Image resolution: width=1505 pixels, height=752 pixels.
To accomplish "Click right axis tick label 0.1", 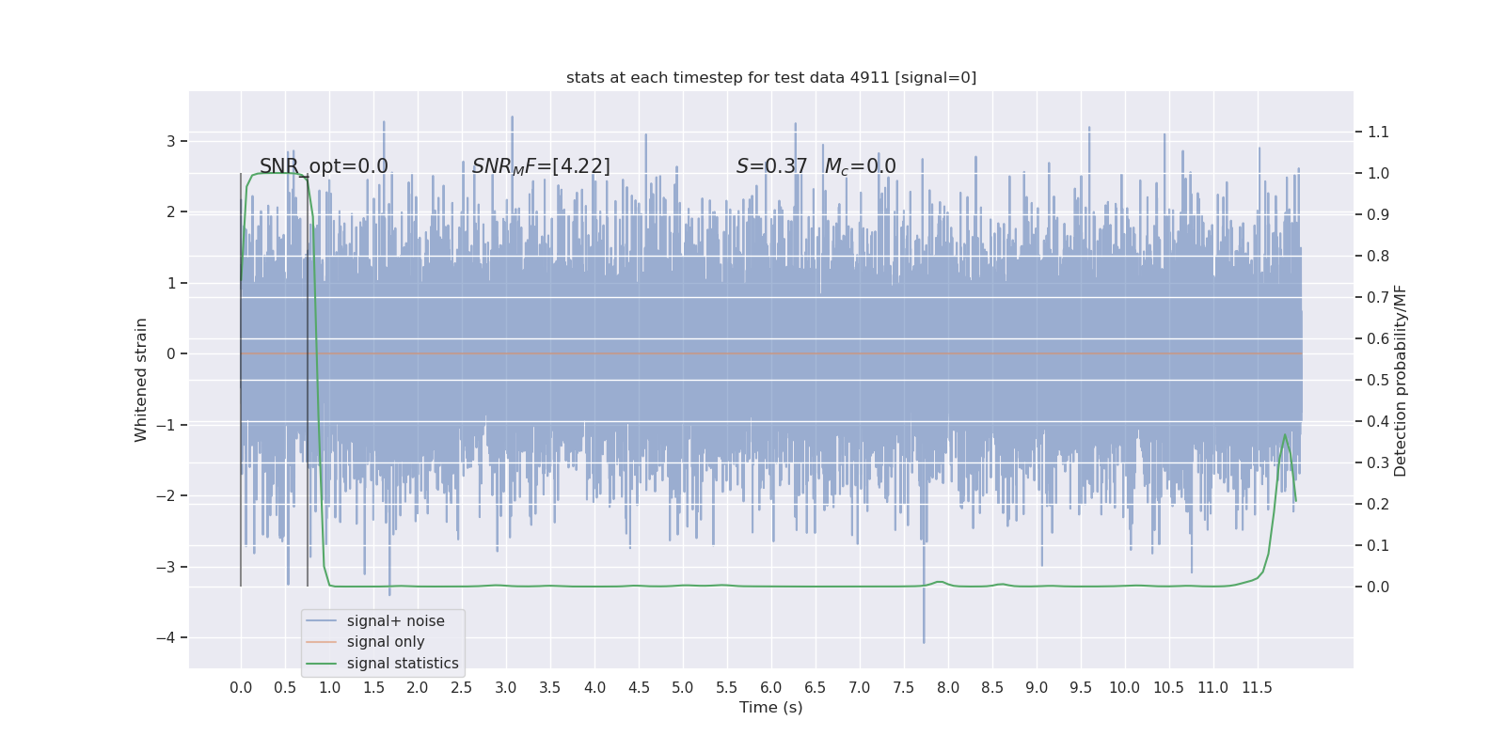I will (x=1378, y=545).
